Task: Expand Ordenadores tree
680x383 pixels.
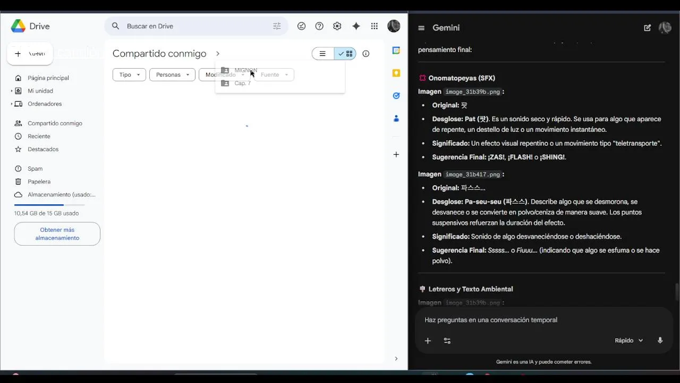Action: point(12,104)
